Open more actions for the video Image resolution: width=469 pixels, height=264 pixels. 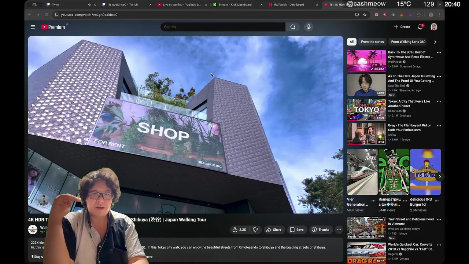(339, 230)
